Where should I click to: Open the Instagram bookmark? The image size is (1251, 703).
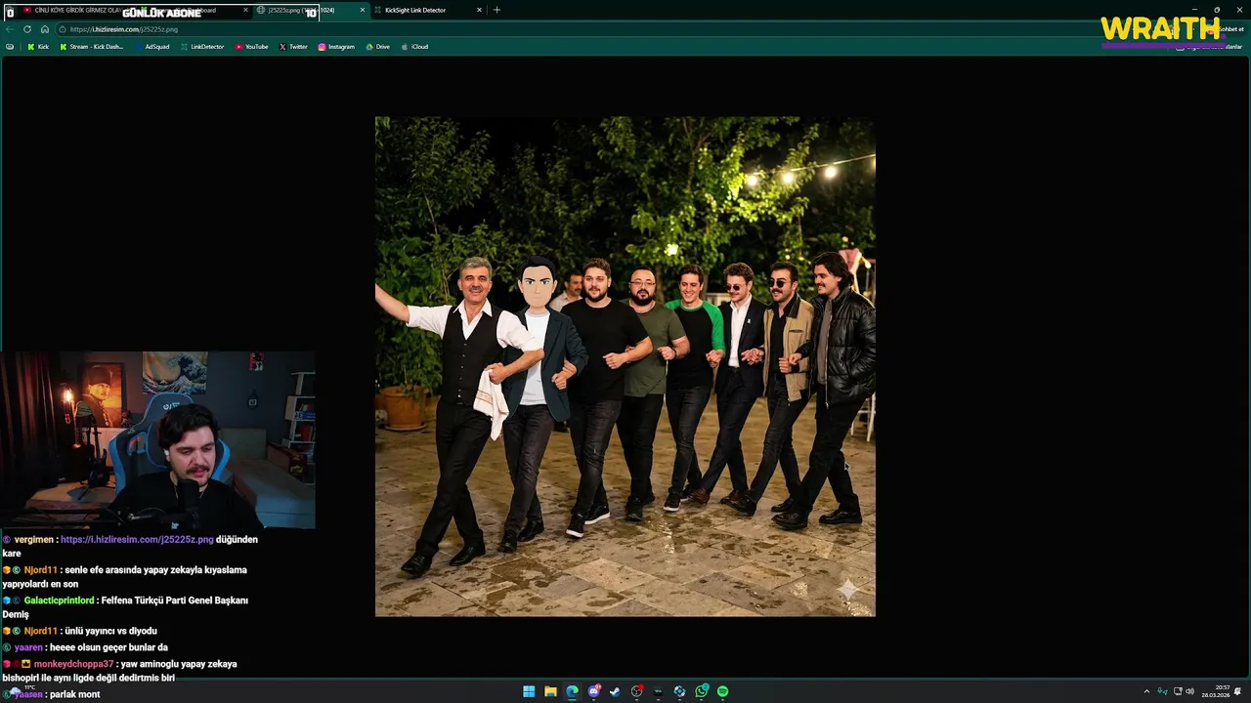click(336, 46)
